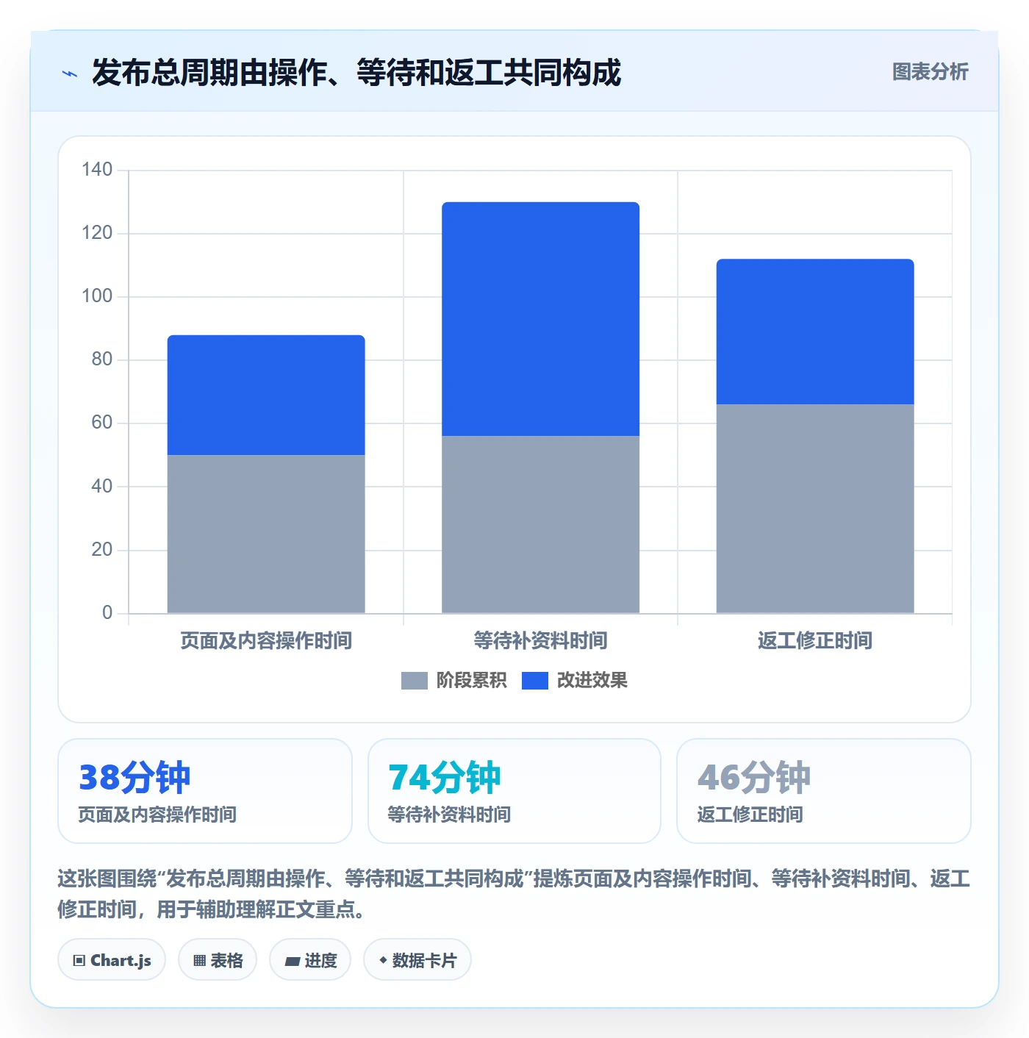
Task: Click the 100 y-axis value
Action: [x=97, y=296]
